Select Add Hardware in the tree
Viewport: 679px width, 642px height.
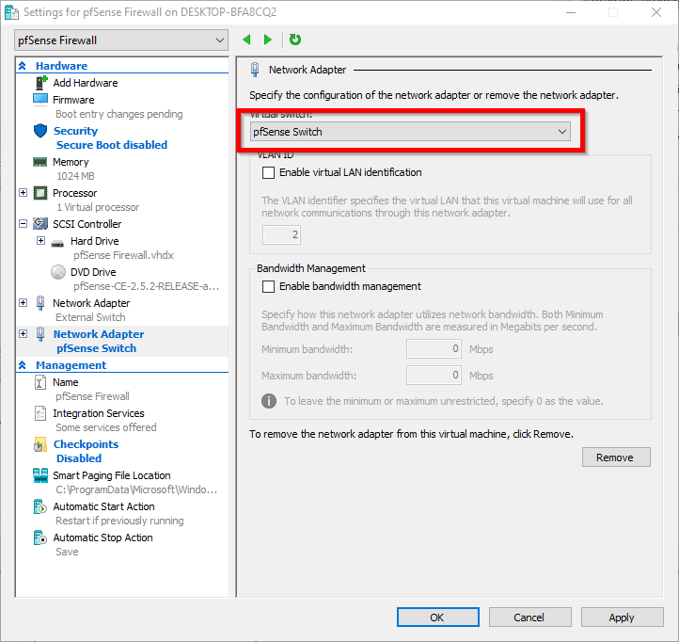(86, 83)
